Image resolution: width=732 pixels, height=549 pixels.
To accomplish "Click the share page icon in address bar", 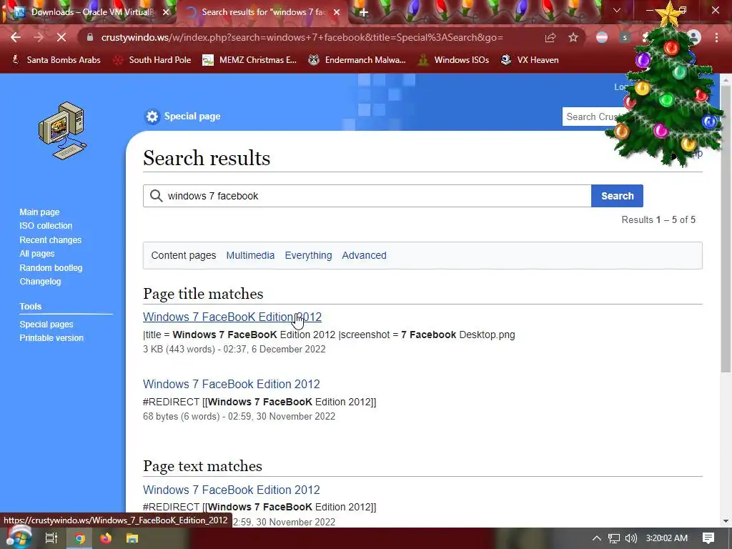I will 550,37.
